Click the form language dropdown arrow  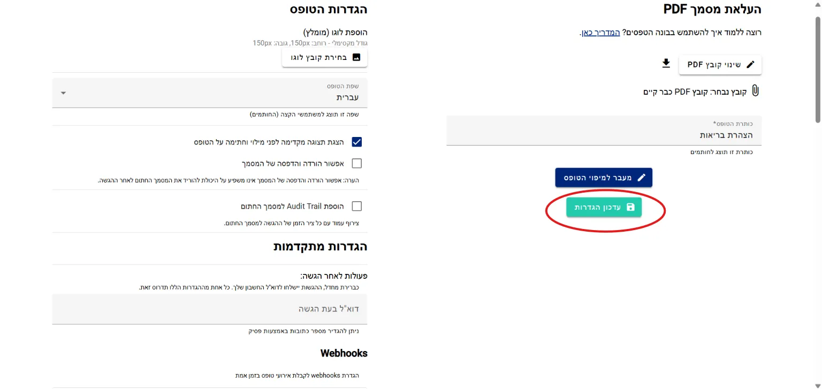[x=63, y=93]
